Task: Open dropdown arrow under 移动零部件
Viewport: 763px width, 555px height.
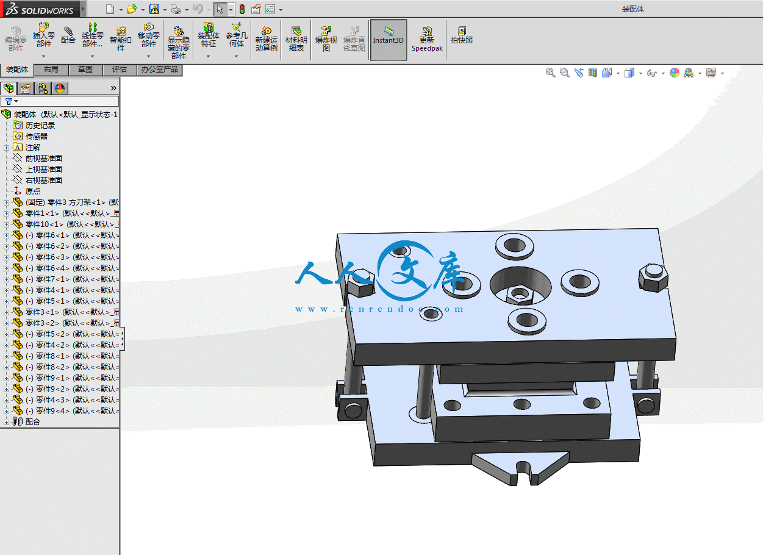Action: 148,57
